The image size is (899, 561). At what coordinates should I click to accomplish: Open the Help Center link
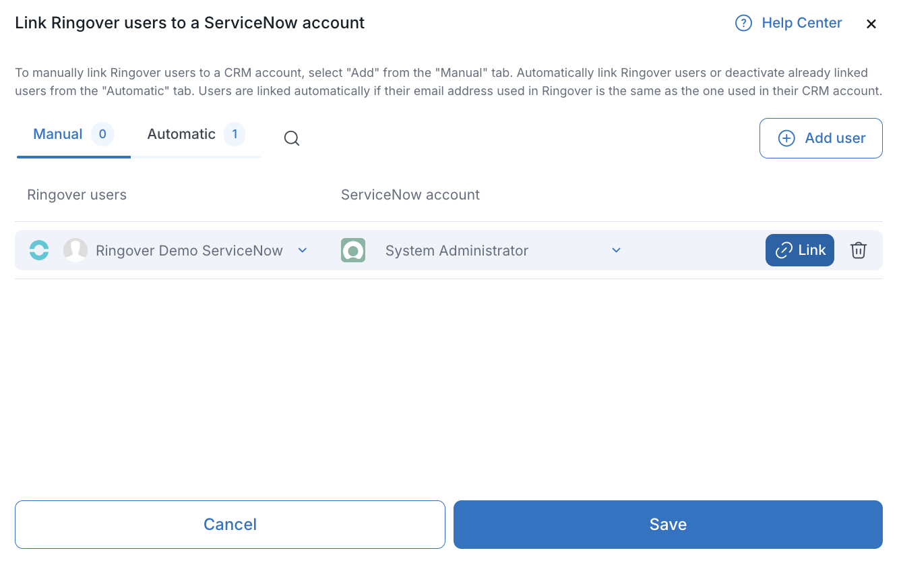pyautogui.click(x=801, y=23)
